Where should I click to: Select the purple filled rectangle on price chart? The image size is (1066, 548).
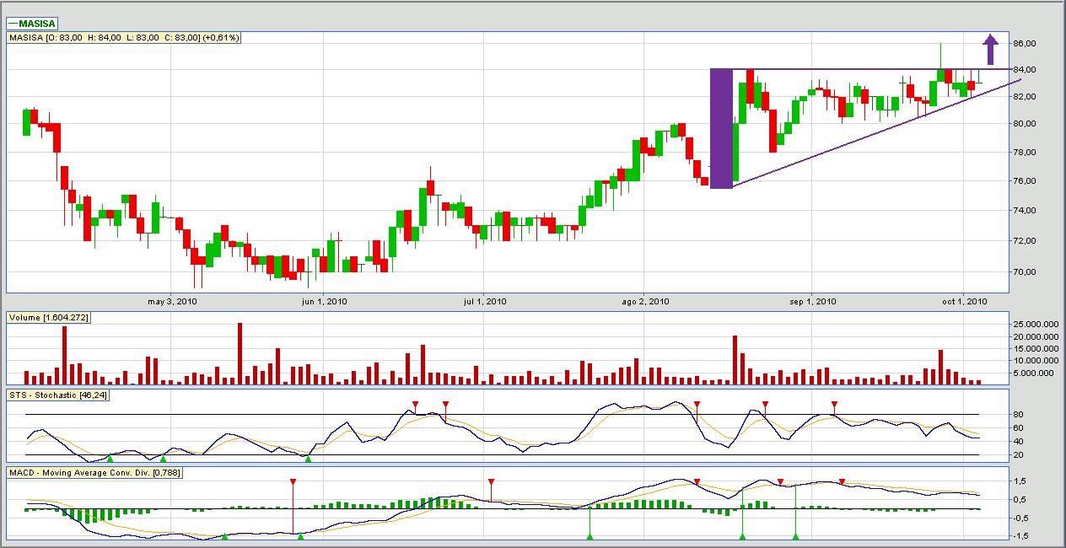[x=721, y=128]
